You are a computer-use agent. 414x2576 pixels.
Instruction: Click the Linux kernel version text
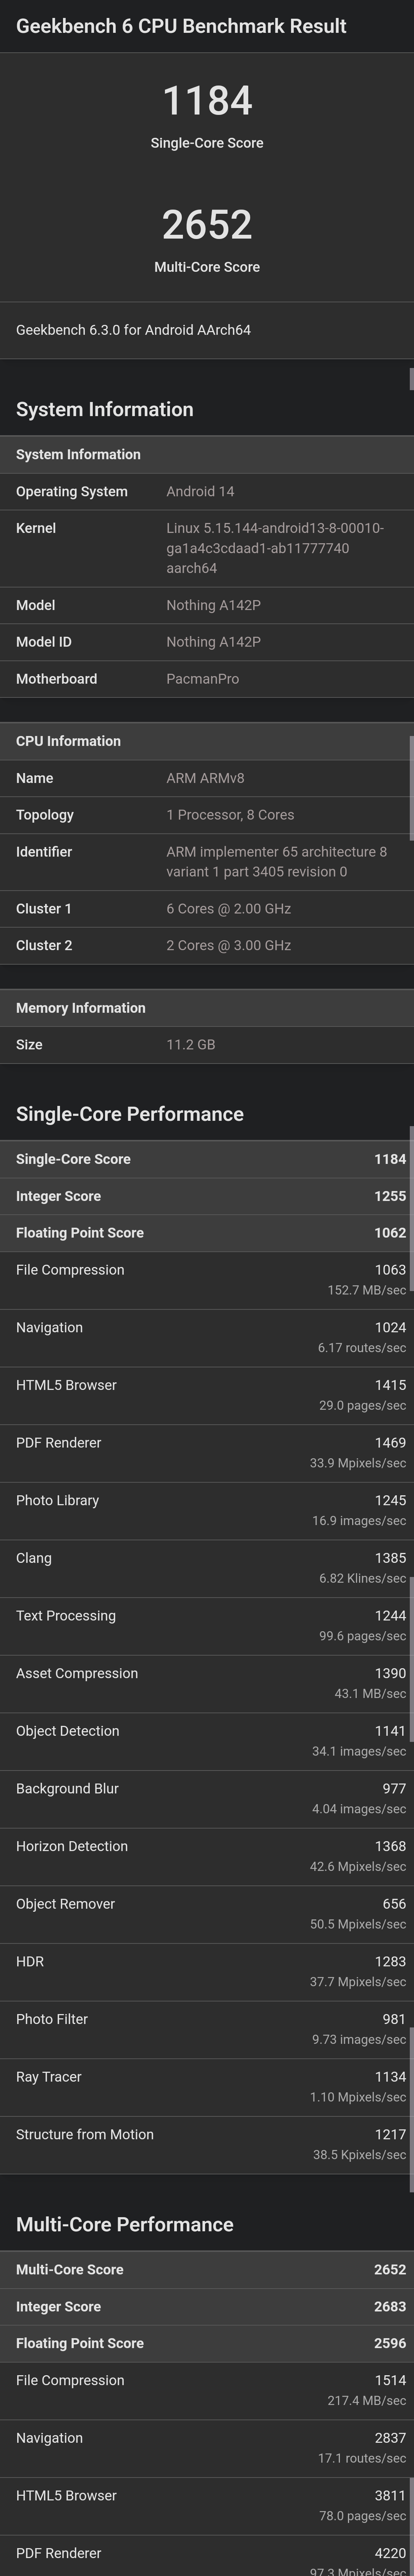274,548
